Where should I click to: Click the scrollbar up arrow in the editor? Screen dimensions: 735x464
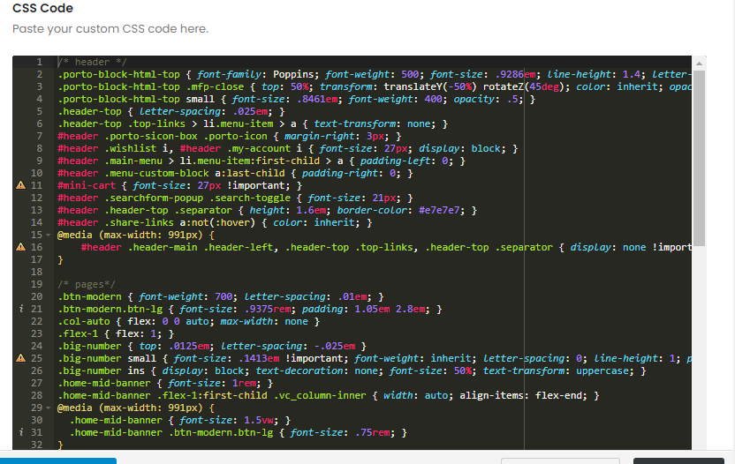pos(699,64)
